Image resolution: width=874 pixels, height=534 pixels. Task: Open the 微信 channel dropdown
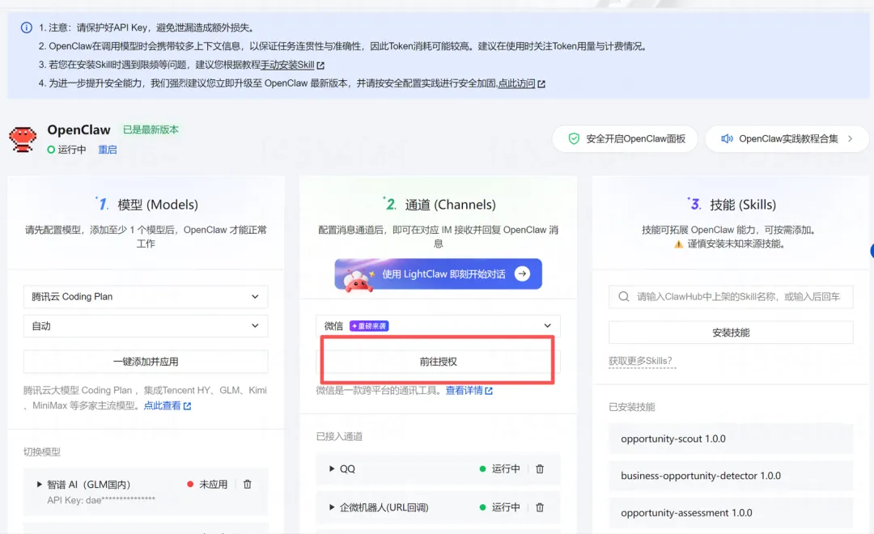tap(438, 325)
